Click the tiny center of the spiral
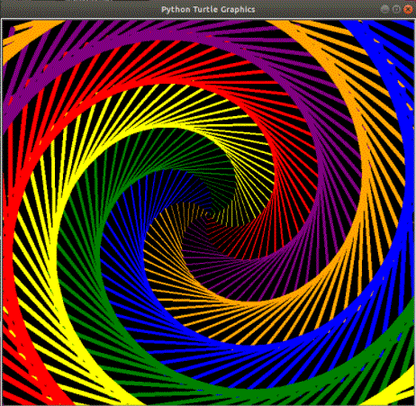Screen dimensions: 416x406 coord(210,215)
